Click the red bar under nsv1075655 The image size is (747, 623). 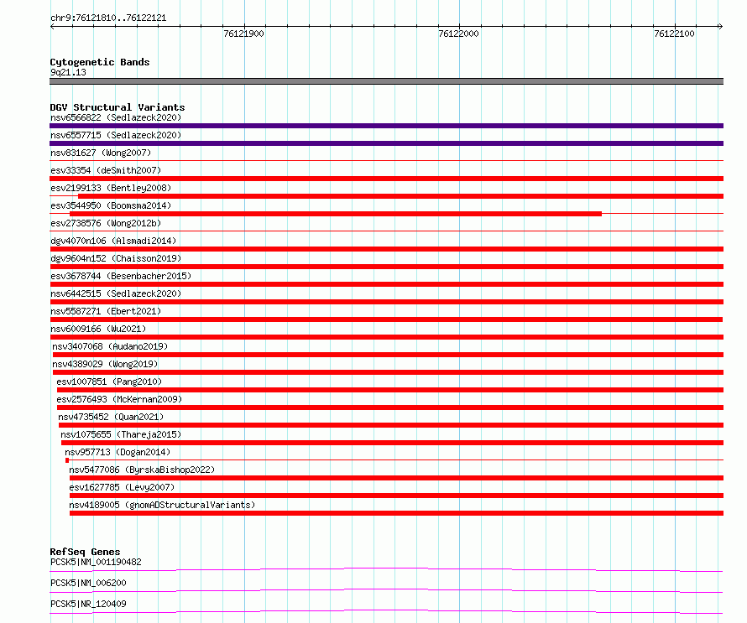pyautogui.click(x=392, y=443)
